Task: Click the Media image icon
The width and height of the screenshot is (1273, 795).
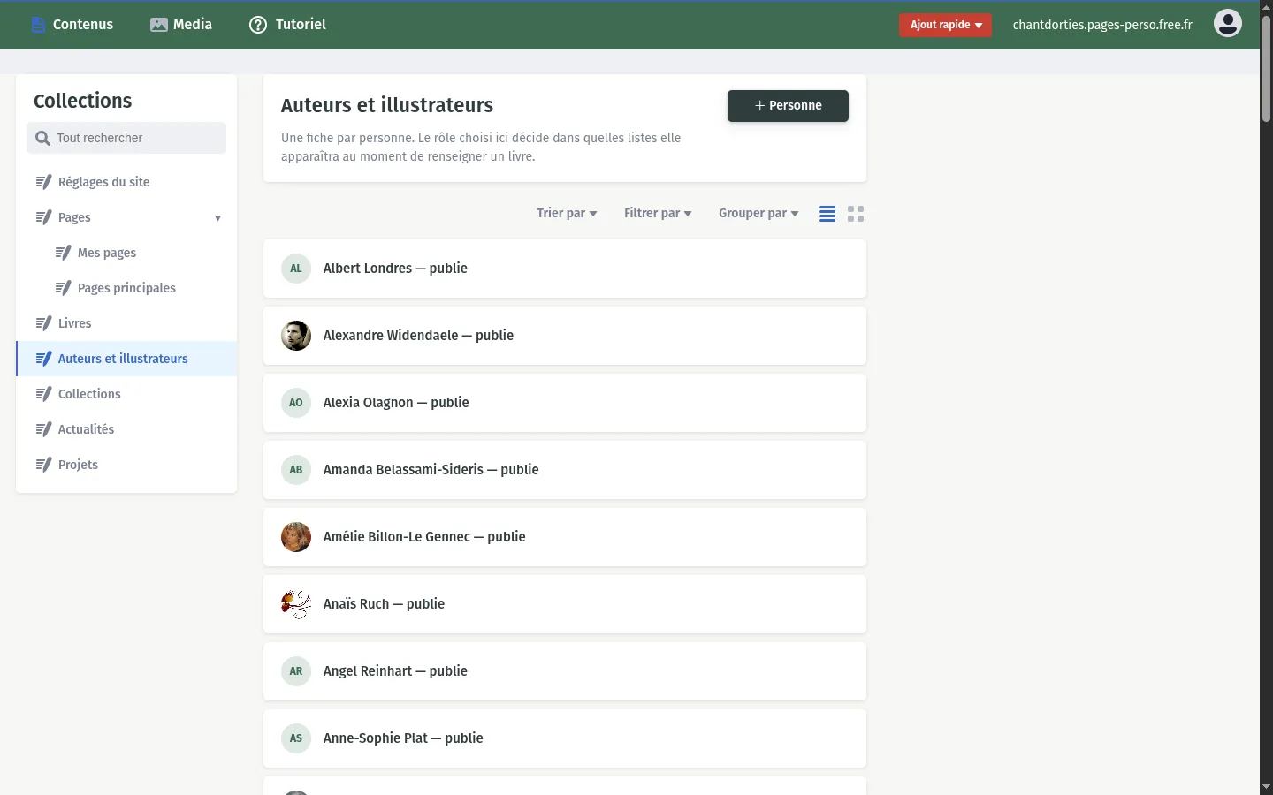Action: (x=159, y=25)
